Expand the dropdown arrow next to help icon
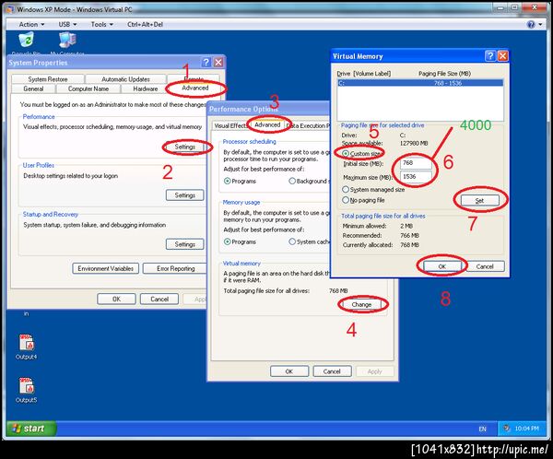Screen dimensions: 553x459 click(x=541, y=24)
